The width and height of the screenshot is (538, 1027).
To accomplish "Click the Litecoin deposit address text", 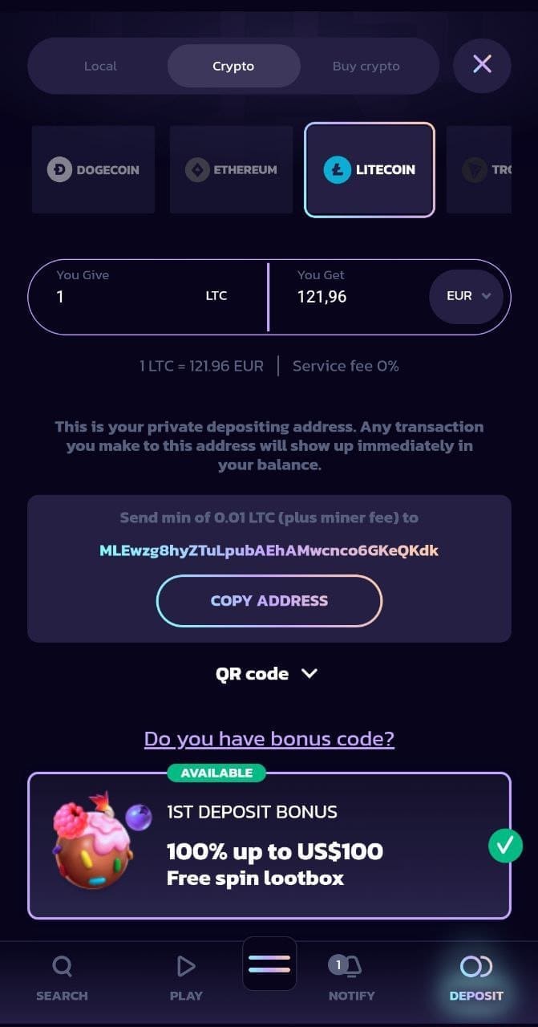I will click(x=269, y=550).
